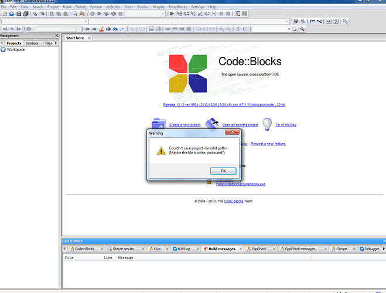Click the Abort build icon
The height and width of the screenshot is (293, 386).
click(x=121, y=14)
